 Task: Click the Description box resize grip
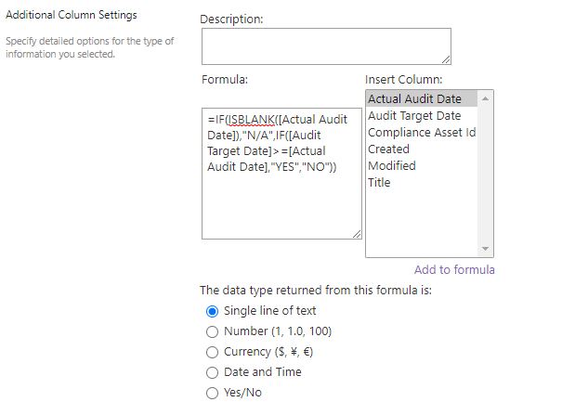[446, 59]
